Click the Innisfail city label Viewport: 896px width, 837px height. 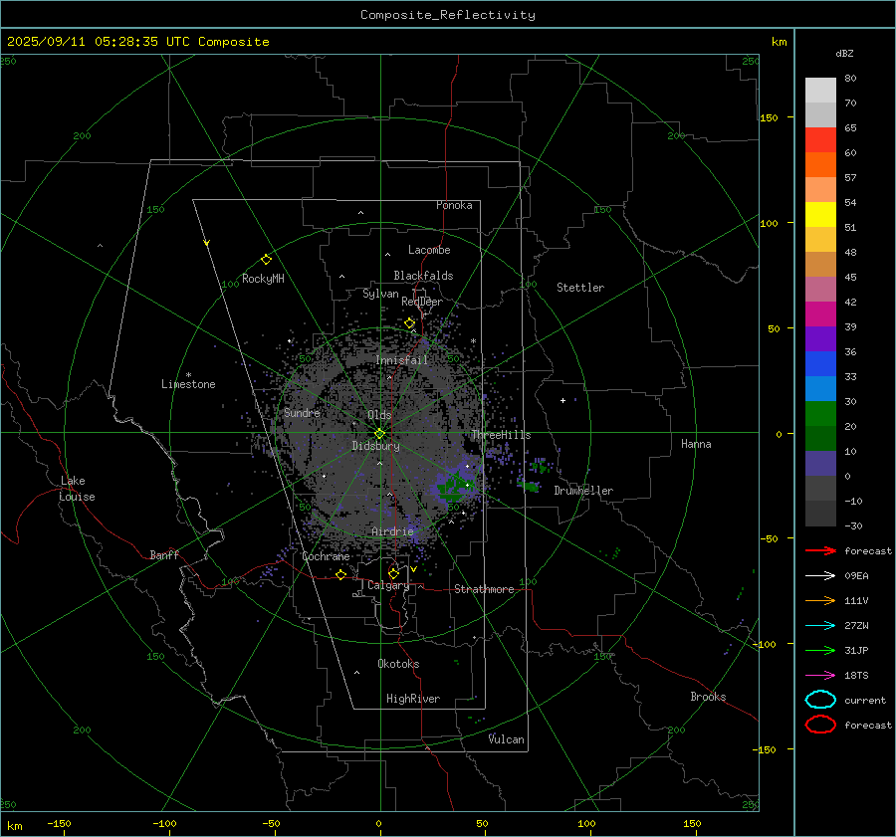coord(401,360)
